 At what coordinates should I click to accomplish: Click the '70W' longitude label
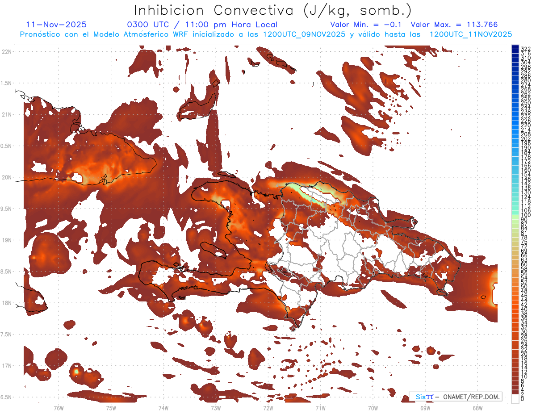point(373,408)
